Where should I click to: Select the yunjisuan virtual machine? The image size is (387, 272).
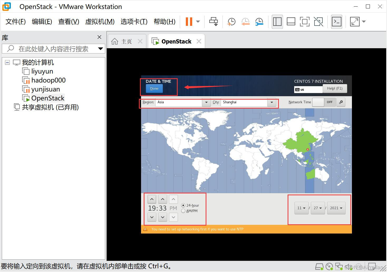[46, 89]
